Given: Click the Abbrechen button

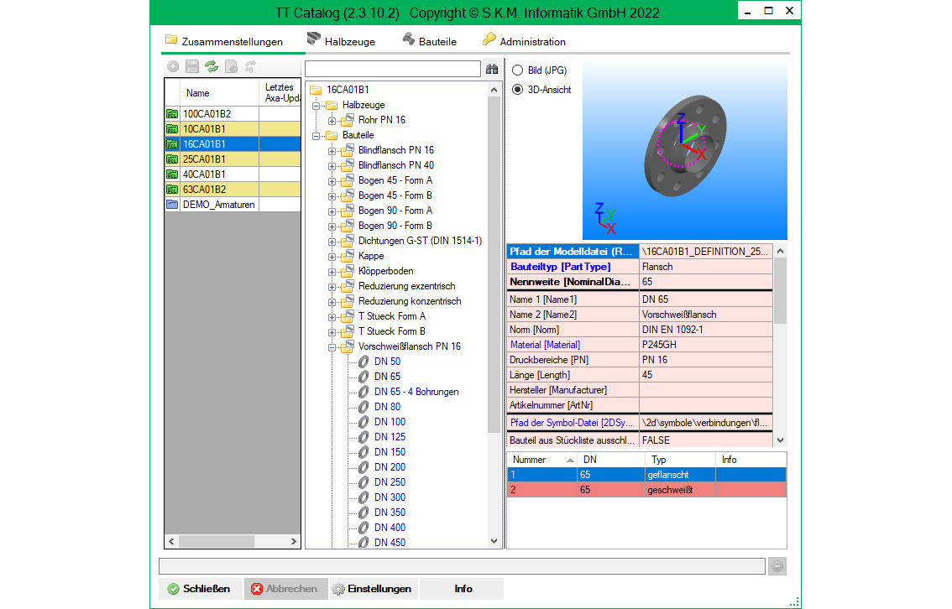Looking at the screenshot, I should [285, 588].
